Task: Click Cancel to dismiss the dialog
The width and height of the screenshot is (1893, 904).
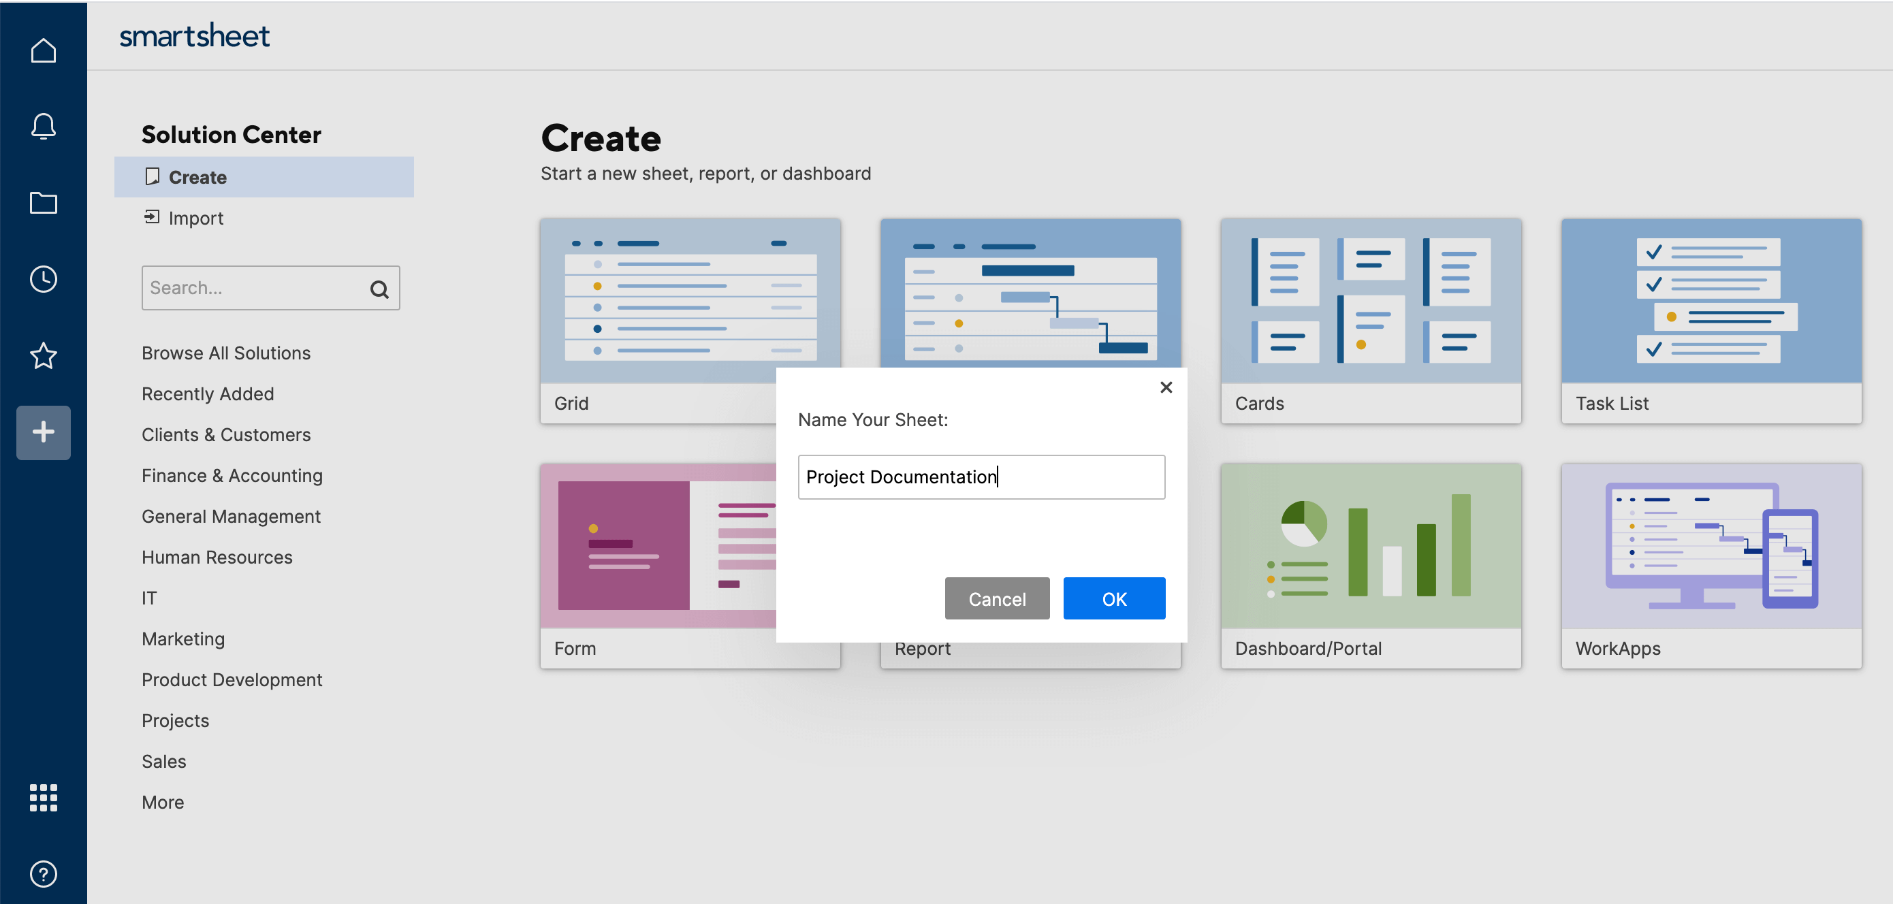Action: [x=997, y=598]
